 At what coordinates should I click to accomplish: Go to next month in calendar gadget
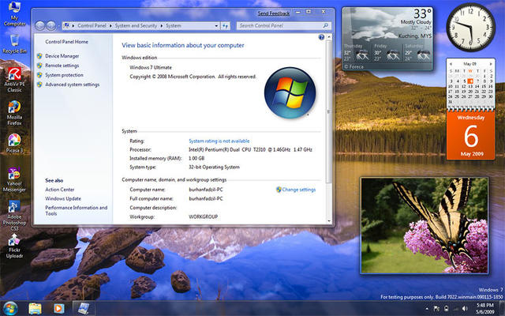[491, 64]
